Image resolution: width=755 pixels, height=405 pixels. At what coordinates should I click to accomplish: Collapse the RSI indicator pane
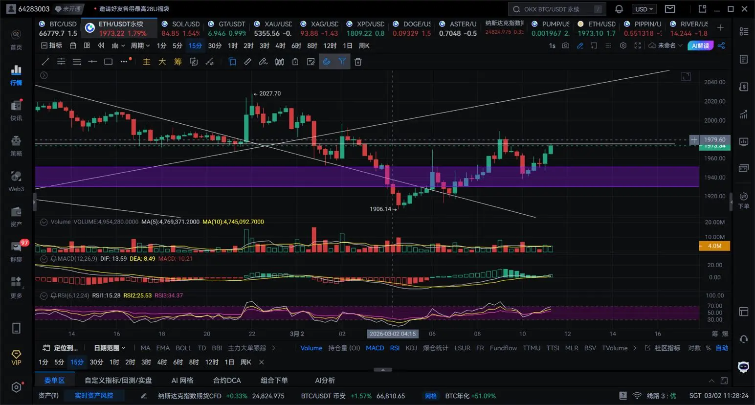tap(44, 295)
